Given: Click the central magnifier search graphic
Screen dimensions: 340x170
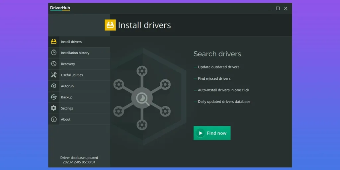Looking at the screenshot, I should click(x=142, y=98).
